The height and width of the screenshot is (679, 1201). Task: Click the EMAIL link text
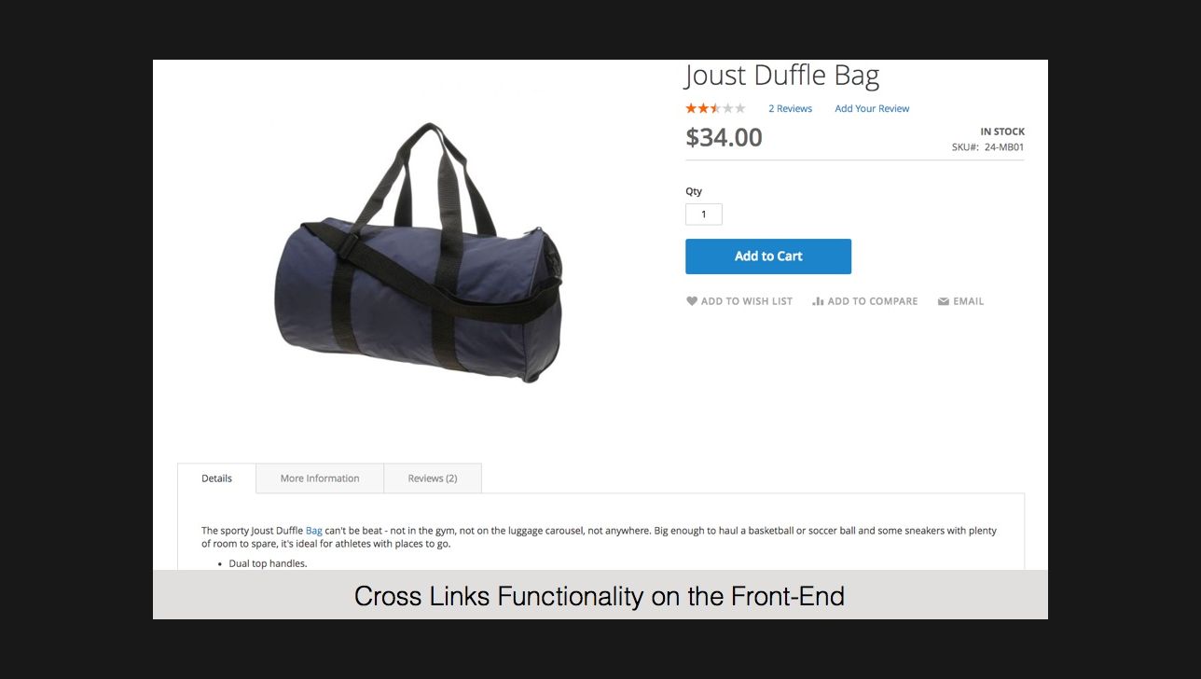969,301
